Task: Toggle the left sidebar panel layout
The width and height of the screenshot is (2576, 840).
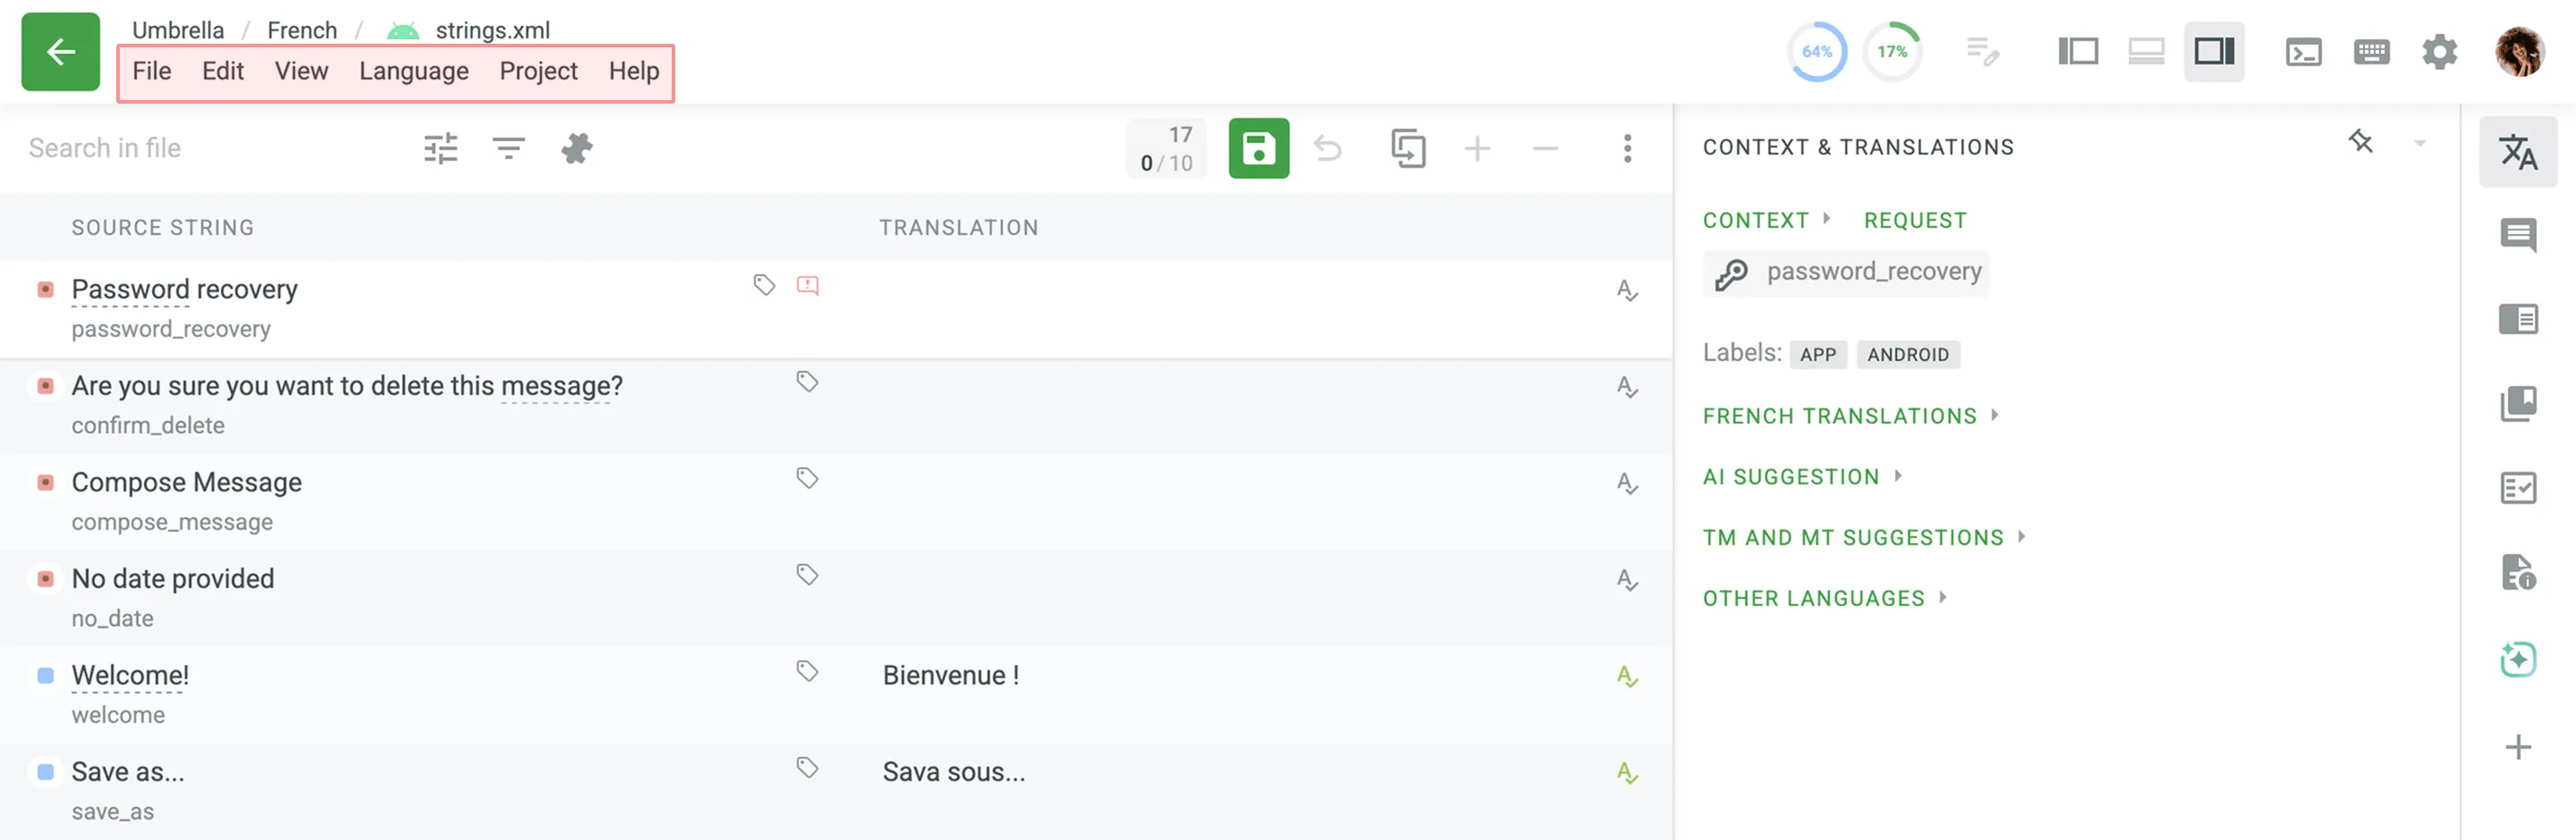Action: pos(2077,51)
